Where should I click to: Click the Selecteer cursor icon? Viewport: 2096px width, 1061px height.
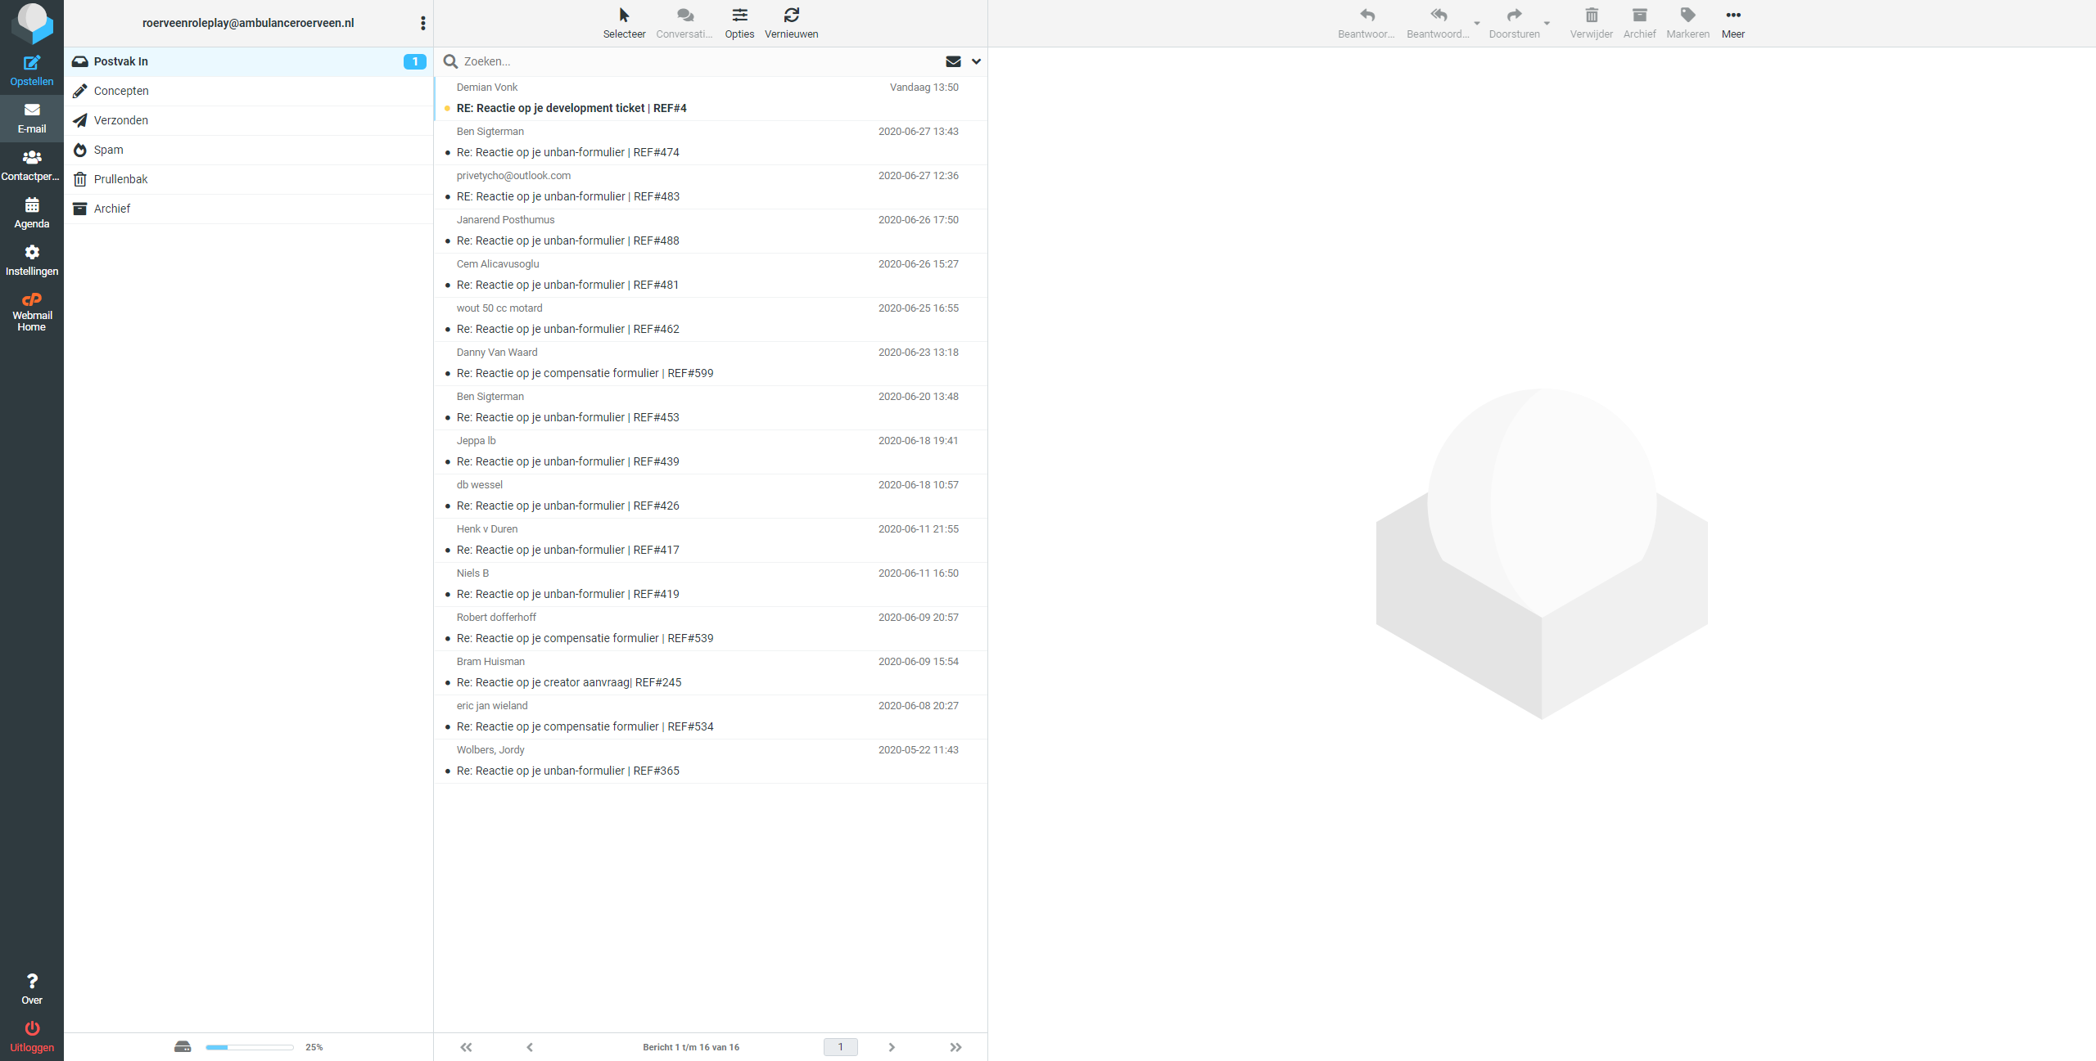[624, 16]
